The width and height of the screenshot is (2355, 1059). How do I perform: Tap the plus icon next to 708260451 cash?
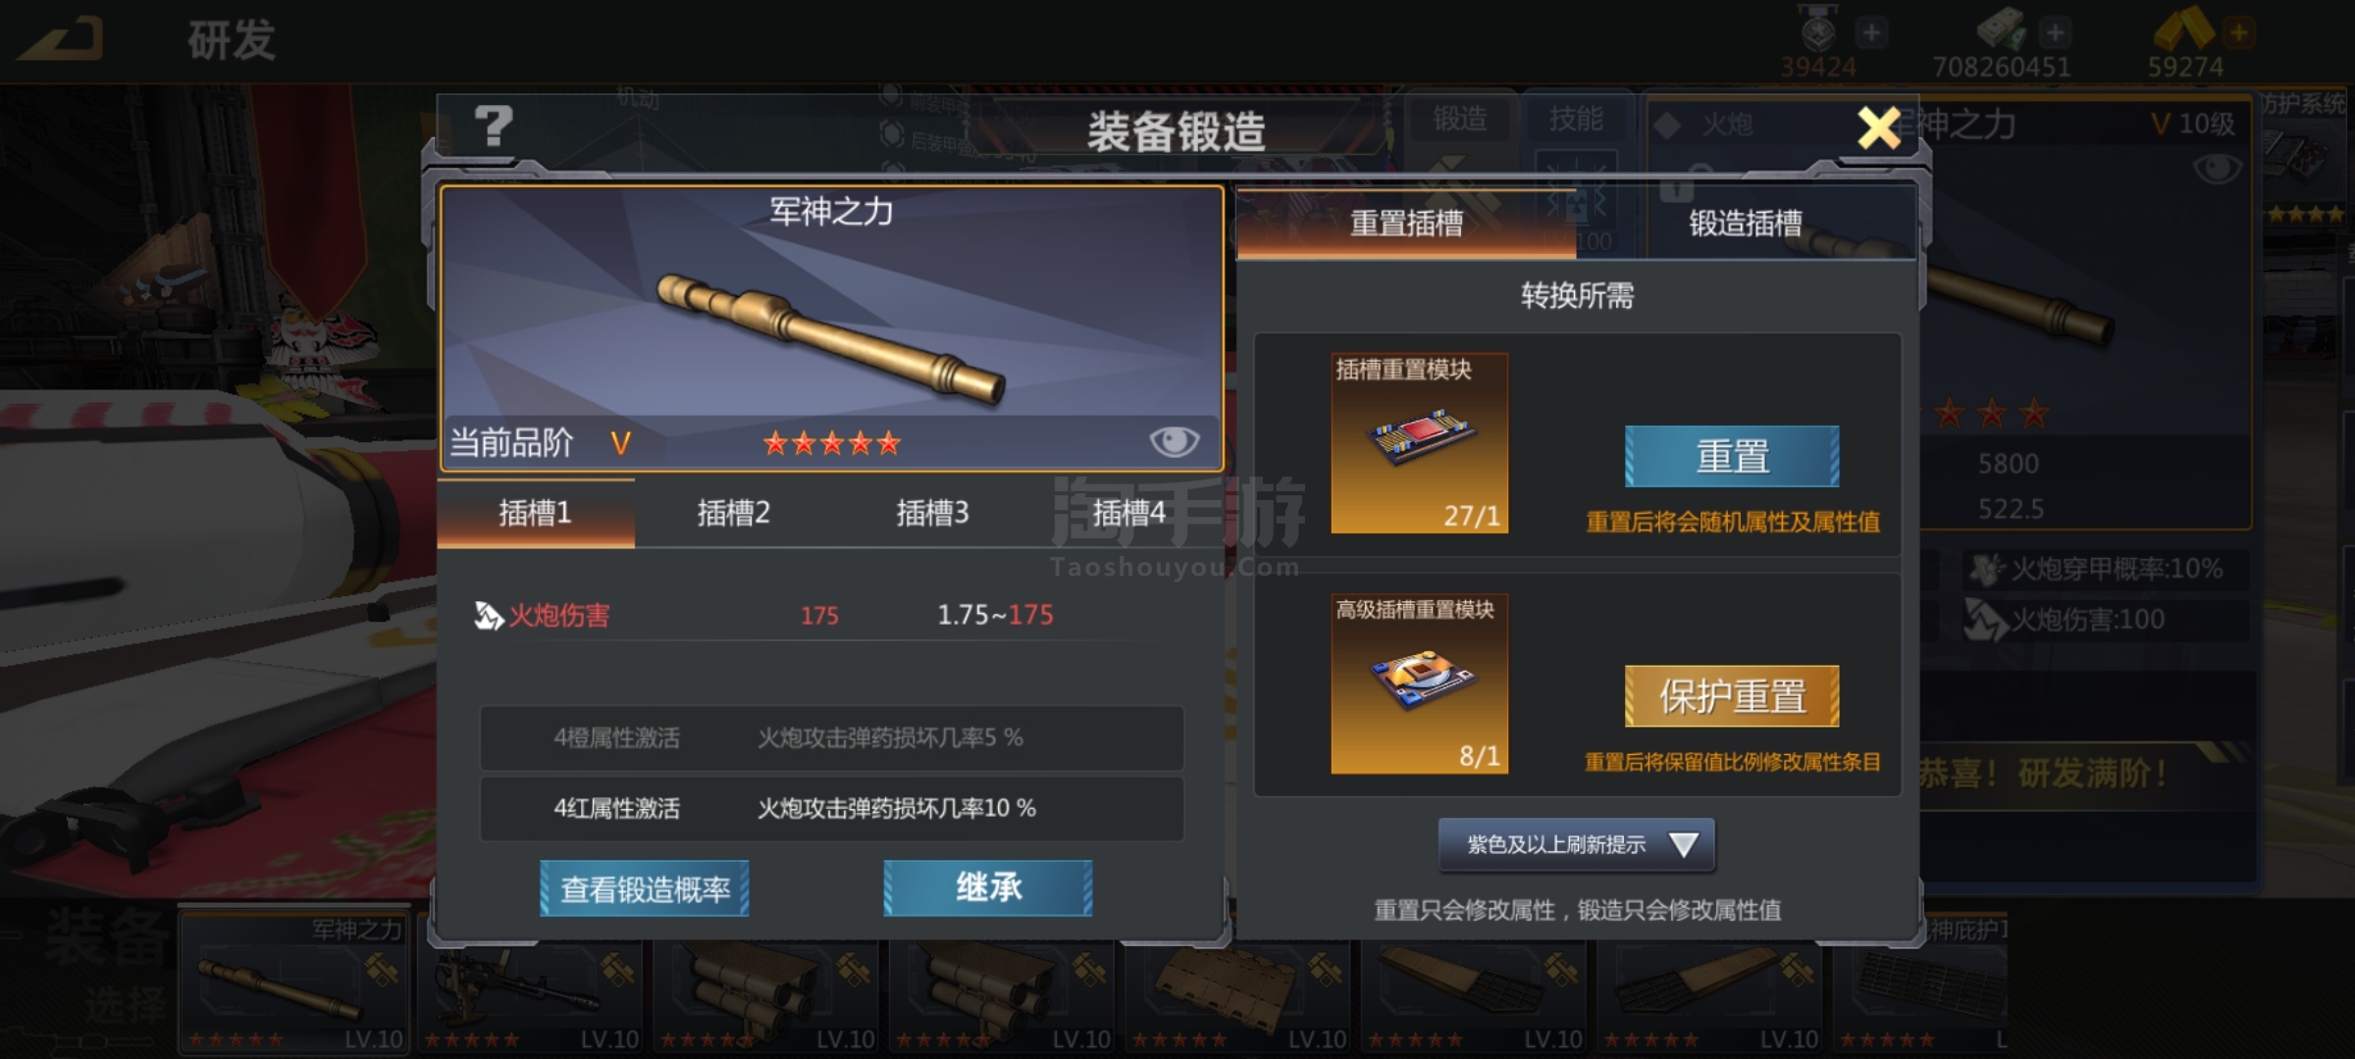click(x=2055, y=32)
